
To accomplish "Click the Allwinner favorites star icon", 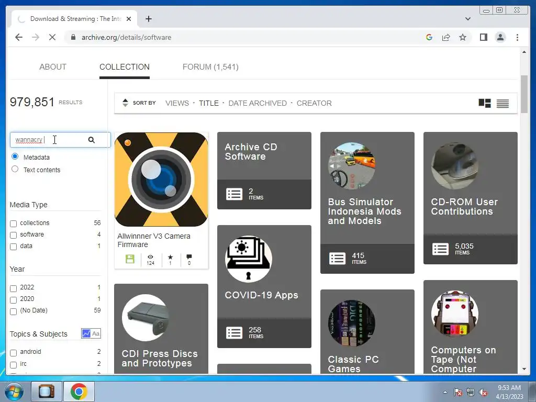I will tap(170, 256).
